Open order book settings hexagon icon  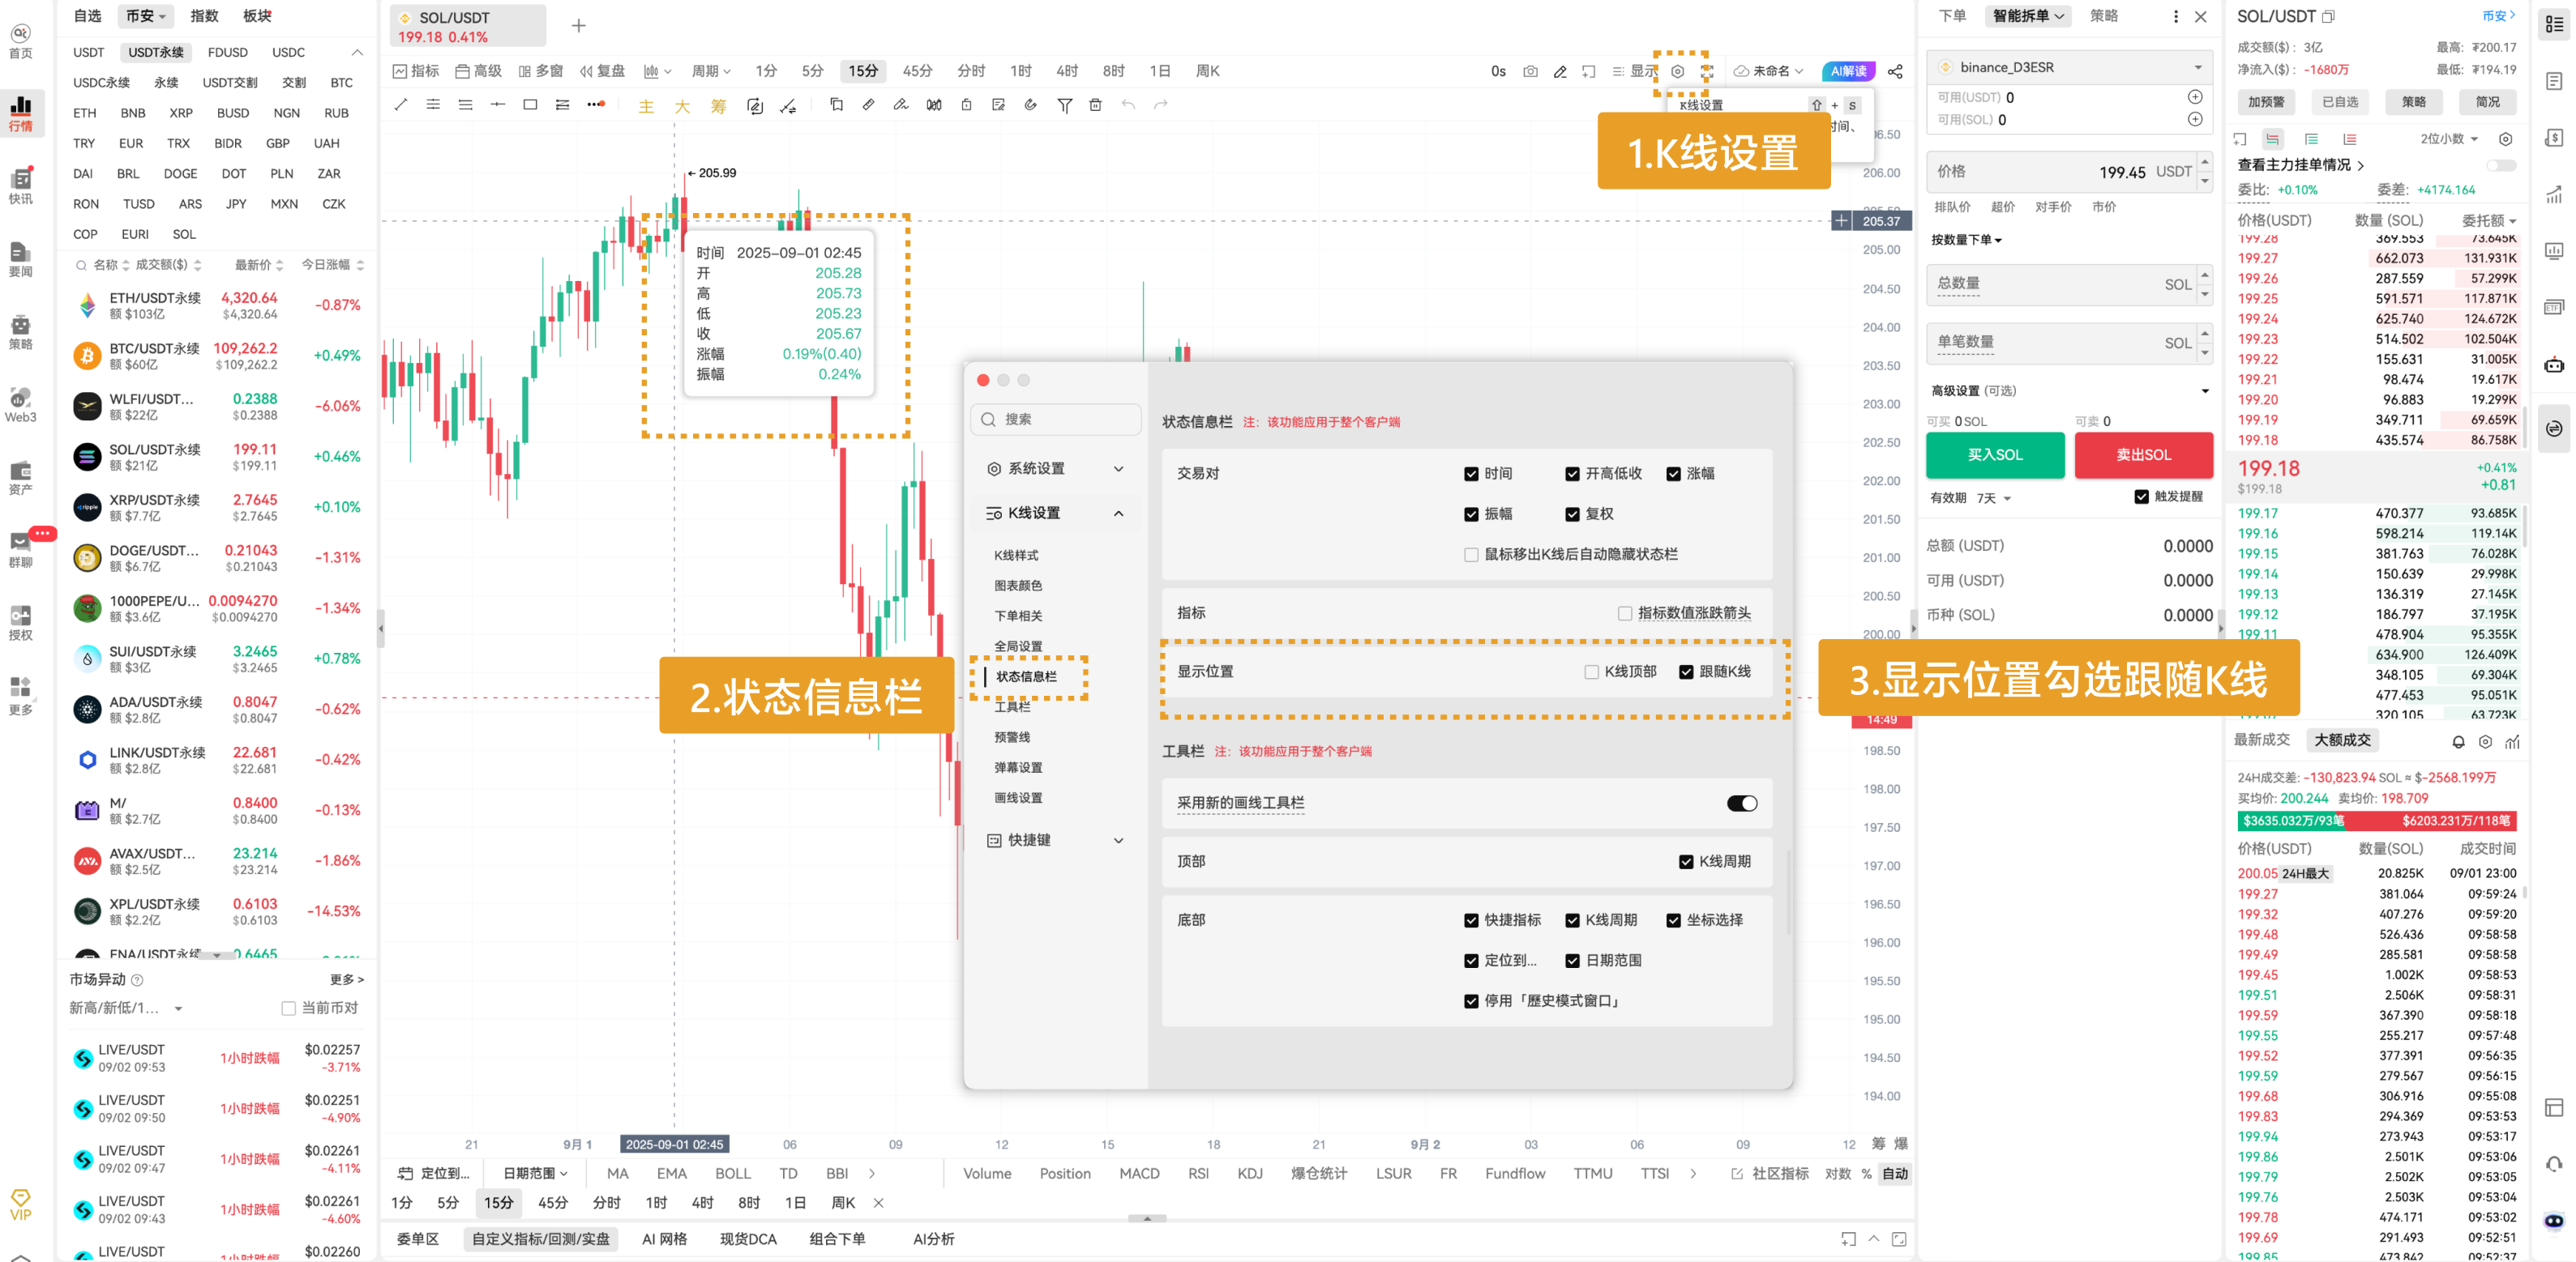pyautogui.click(x=2505, y=139)
